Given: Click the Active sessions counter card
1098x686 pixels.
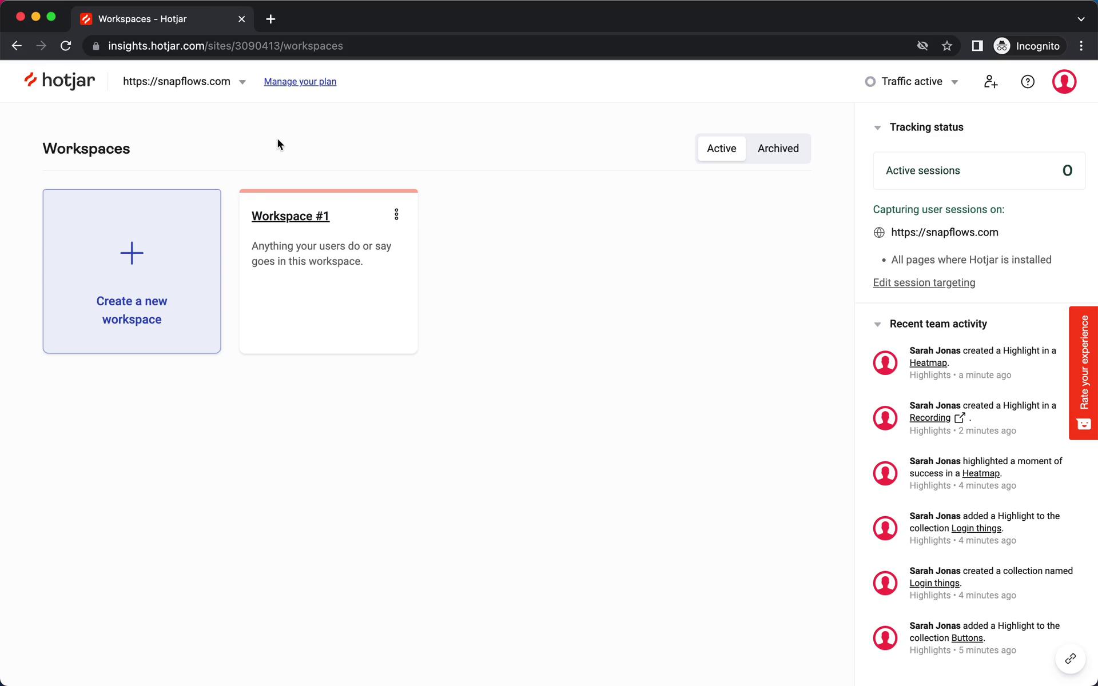Looking at the screenshot, I should pyautogui.click(x=978, y=170).
